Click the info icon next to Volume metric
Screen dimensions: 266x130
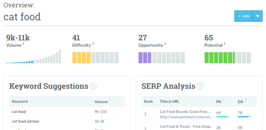(x=23, y=44)
